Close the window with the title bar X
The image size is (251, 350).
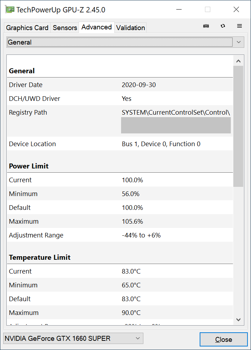pyautogui.click(x=236, y=10)
